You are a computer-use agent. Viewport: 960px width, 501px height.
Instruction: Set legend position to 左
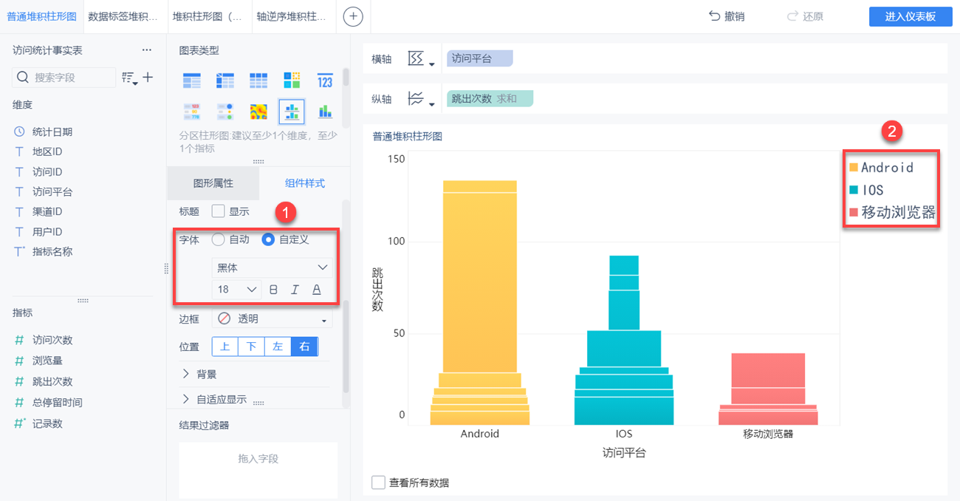point(278,347)
